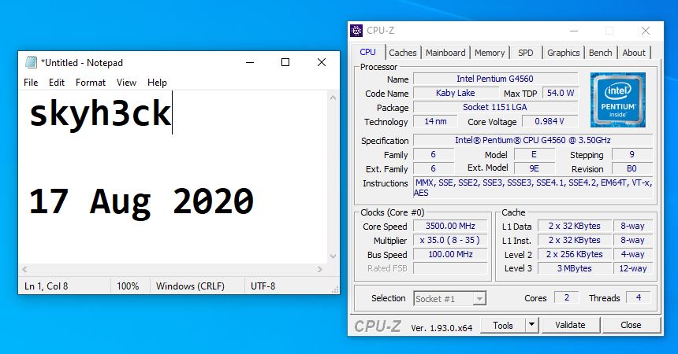Switch to the Caches tab

403,53
